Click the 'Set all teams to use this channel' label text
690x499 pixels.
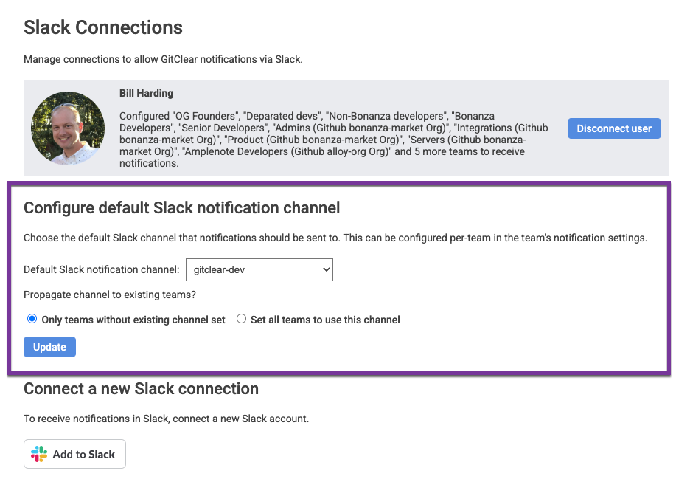(325, 320)
